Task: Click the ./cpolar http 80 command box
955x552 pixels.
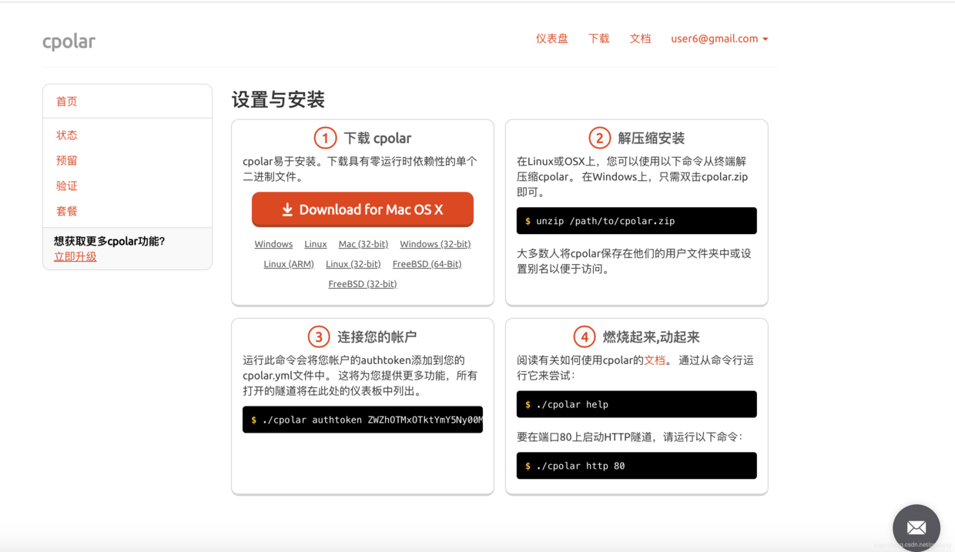Action: pyautogui.click(x=636, y=466)
